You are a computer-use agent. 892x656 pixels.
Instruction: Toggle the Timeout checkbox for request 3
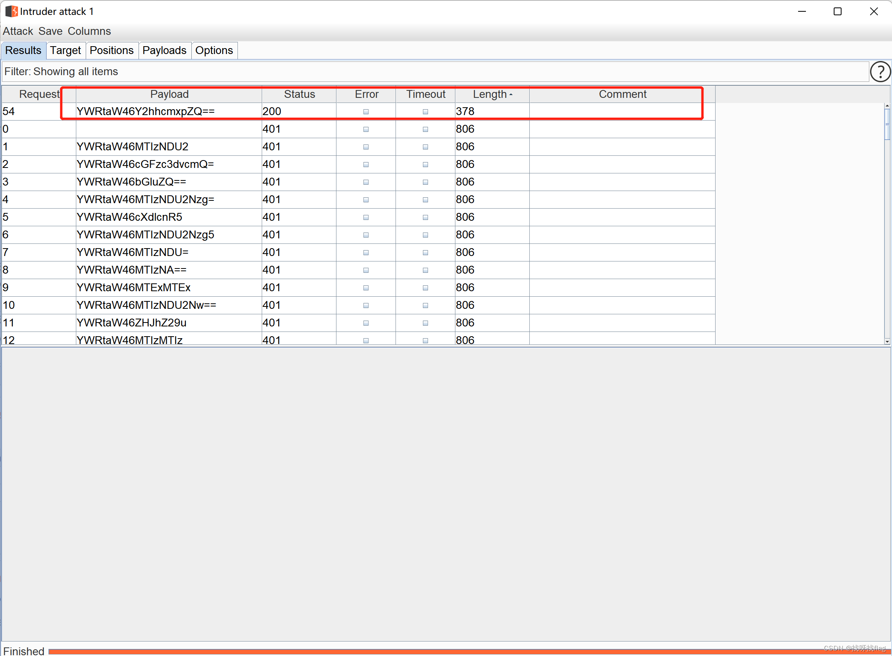point(425,182)
